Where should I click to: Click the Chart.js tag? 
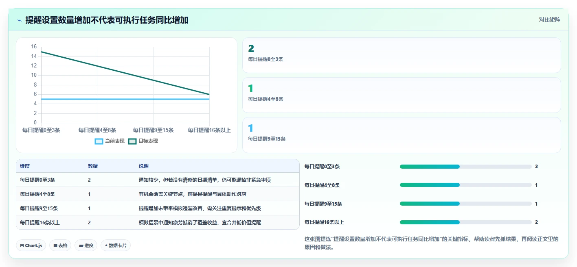(x=31, y=245)
